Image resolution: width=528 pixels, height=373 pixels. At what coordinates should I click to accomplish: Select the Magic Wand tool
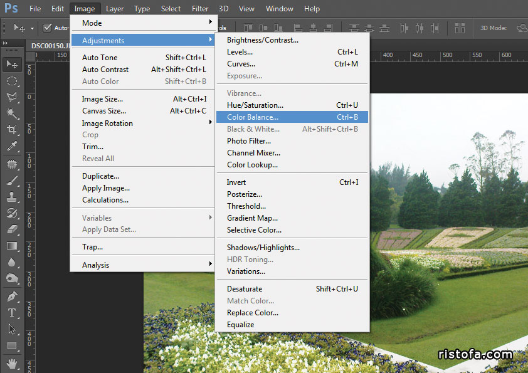click(12, 113)
